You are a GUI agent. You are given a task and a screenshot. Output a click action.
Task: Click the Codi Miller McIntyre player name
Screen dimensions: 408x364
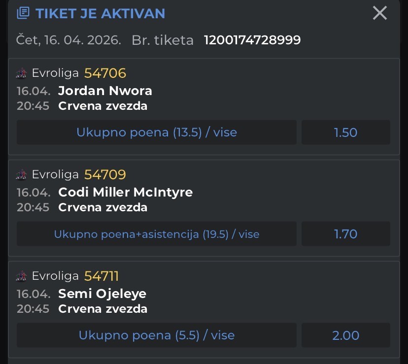pos(125,192)
